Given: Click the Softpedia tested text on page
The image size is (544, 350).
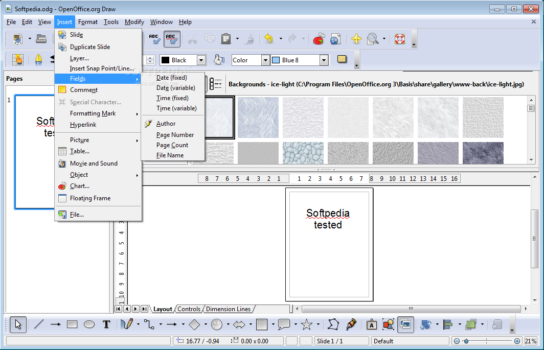Looking at the screenshot, I should point(328,219).
